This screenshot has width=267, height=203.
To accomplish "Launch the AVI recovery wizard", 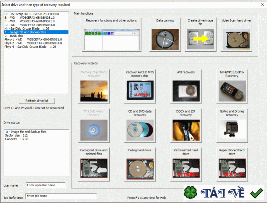I will 186,86.
